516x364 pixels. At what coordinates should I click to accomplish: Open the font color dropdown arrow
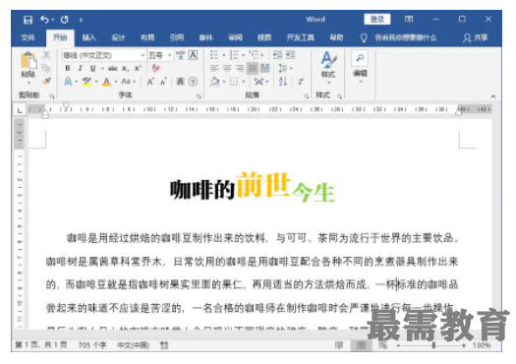pyautogui.click(x=116, y=82)
